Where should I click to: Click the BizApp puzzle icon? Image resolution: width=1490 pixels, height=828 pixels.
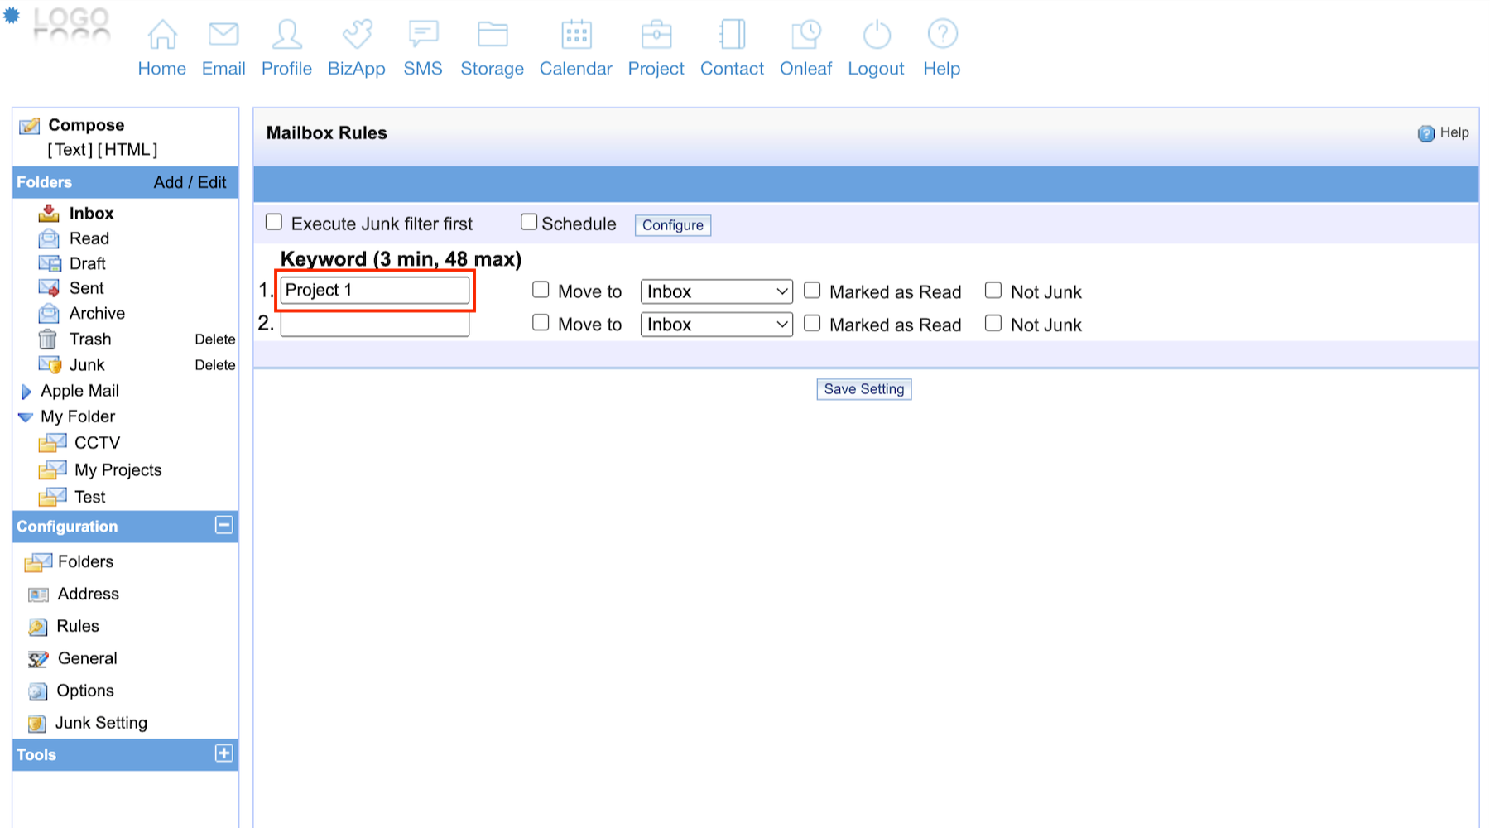[x=357, y=35]
